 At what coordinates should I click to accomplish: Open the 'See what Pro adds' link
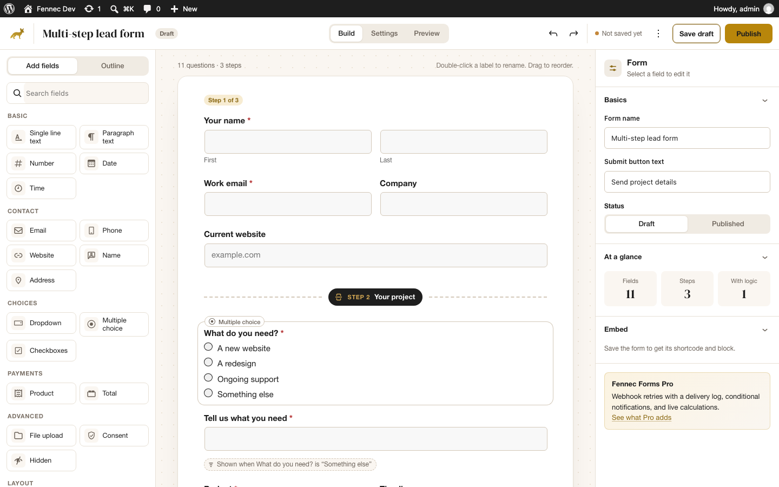click(x=642, y=418)
